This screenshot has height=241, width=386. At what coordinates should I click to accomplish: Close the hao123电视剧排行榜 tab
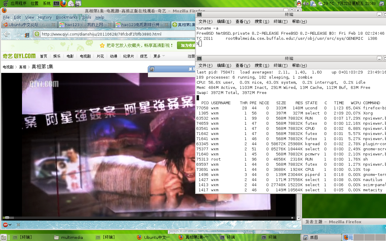(166, 25)
